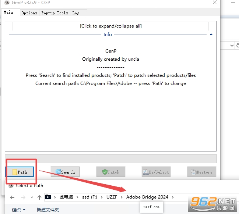Viewport: 239px width, 214px height.
Task: Expand chevron after ssd (F:)
Action: (102, 197)
